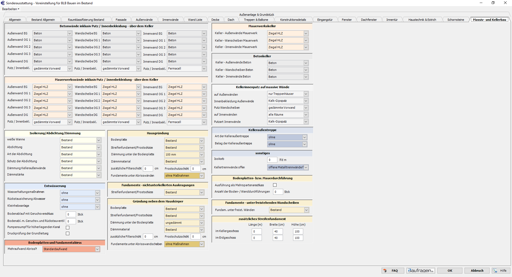Enable Pumpensumpf für höherliegenden Kanal checkbox
Image resolution: width=512 pixels, height=277 pixels.
click(68, 227)
